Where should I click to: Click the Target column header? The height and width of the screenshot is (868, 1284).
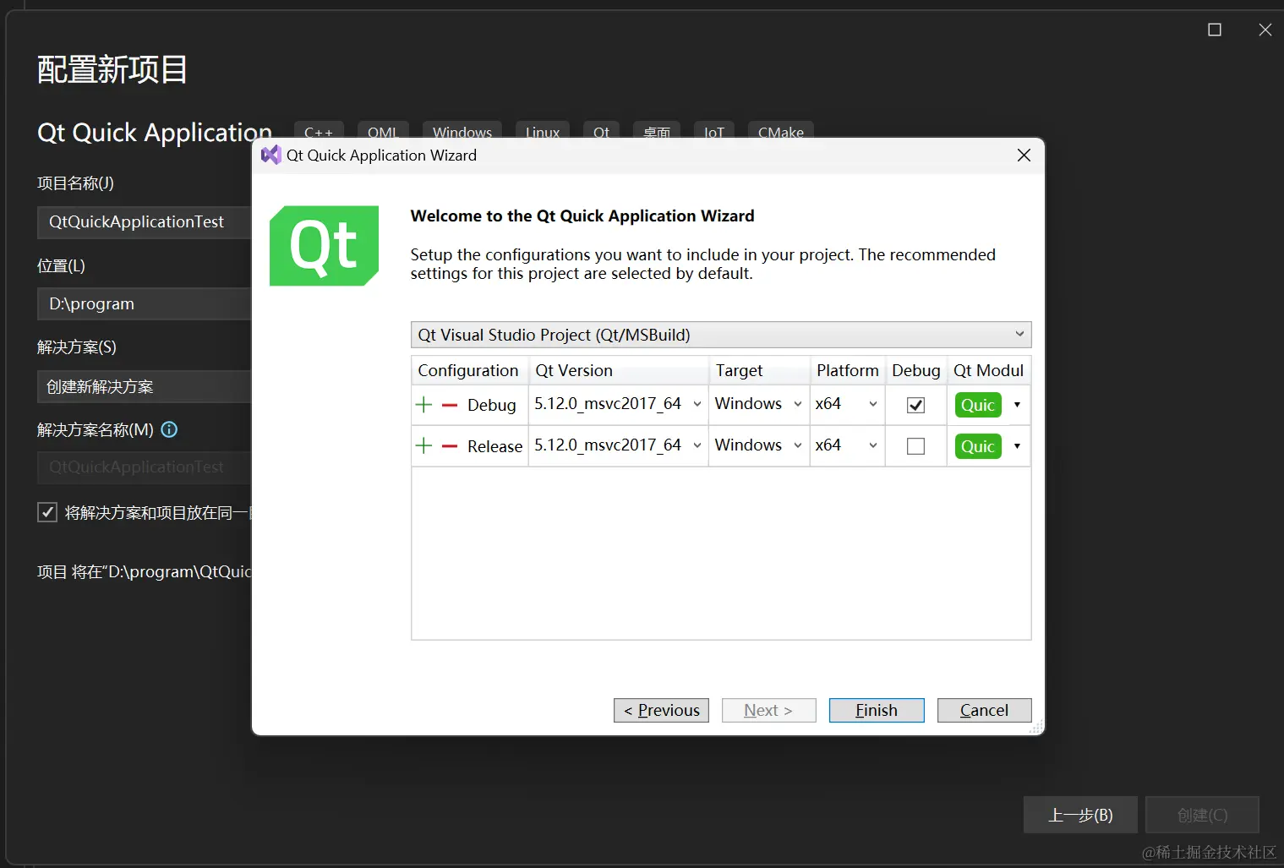(759, 370)
